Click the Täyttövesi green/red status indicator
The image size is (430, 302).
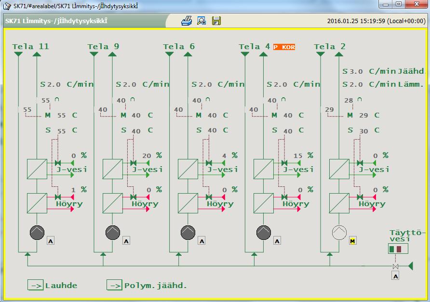click(x=398, y=249)
